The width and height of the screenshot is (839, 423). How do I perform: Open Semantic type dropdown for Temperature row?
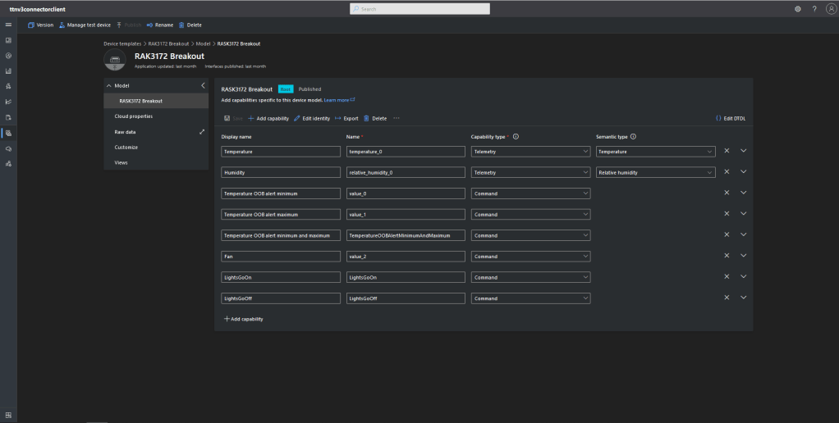(655, 152)
